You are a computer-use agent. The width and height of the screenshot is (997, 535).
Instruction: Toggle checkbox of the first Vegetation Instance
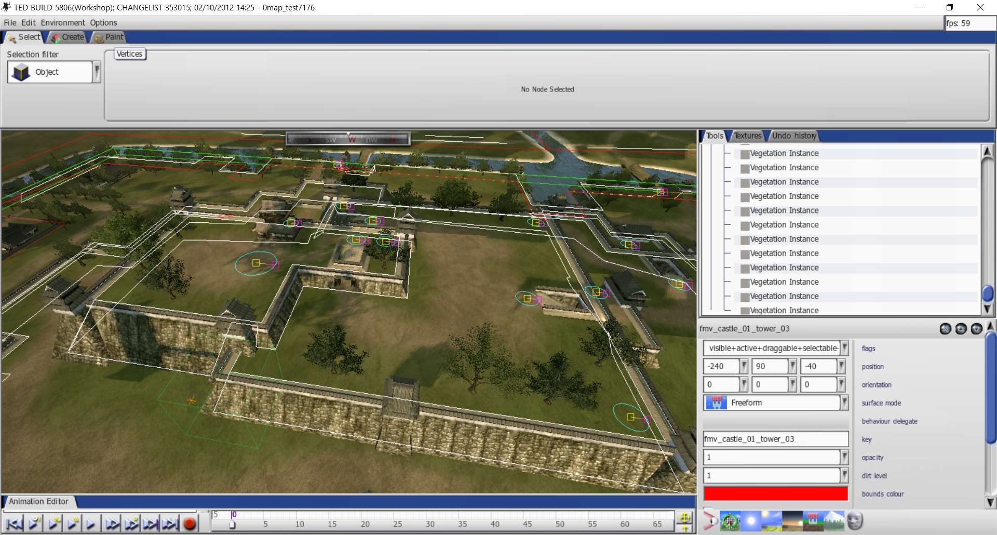tap(745, 154)
